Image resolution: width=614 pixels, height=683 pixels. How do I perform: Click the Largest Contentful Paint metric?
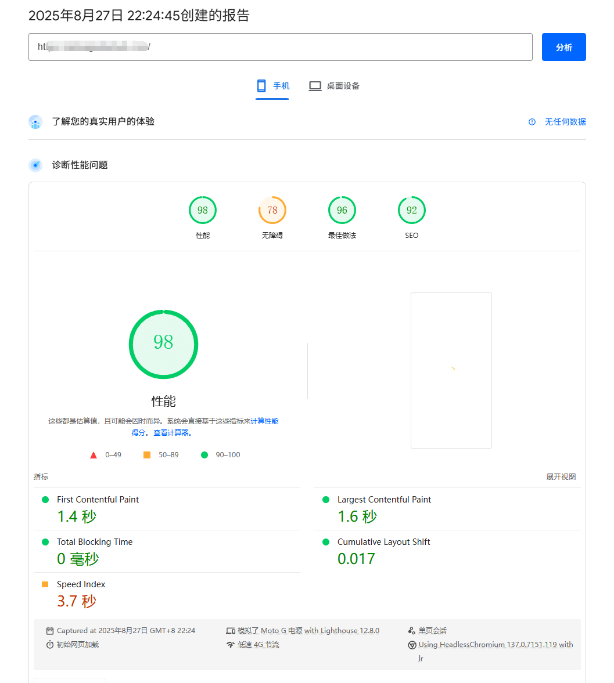[x=384, y=500]
